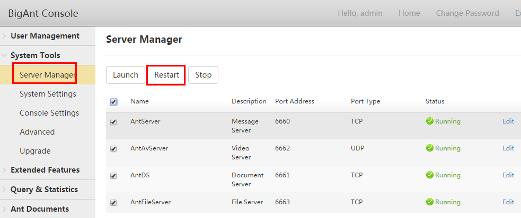521x218 pixels.
Task: Click the UDP port type cell
Action: [358, 148]
